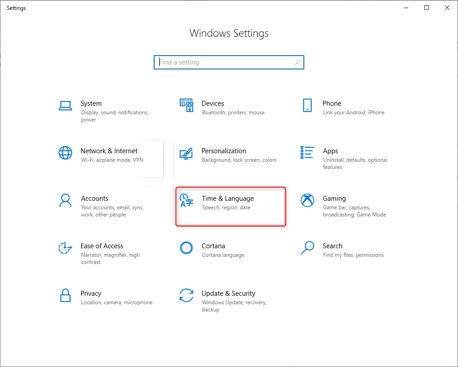Click the Network & Internet globe icon
Viewport: 458px width, 367px height.
click(65, 153)
